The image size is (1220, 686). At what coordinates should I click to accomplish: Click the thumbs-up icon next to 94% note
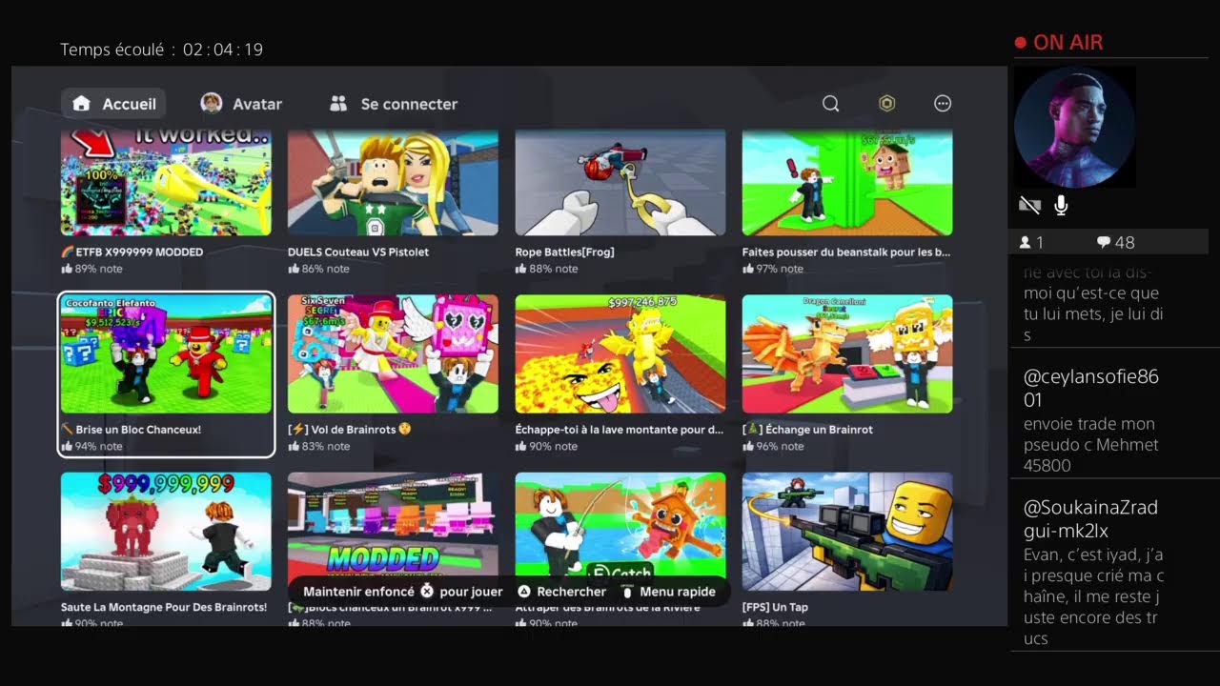click(x=66, y=446)
